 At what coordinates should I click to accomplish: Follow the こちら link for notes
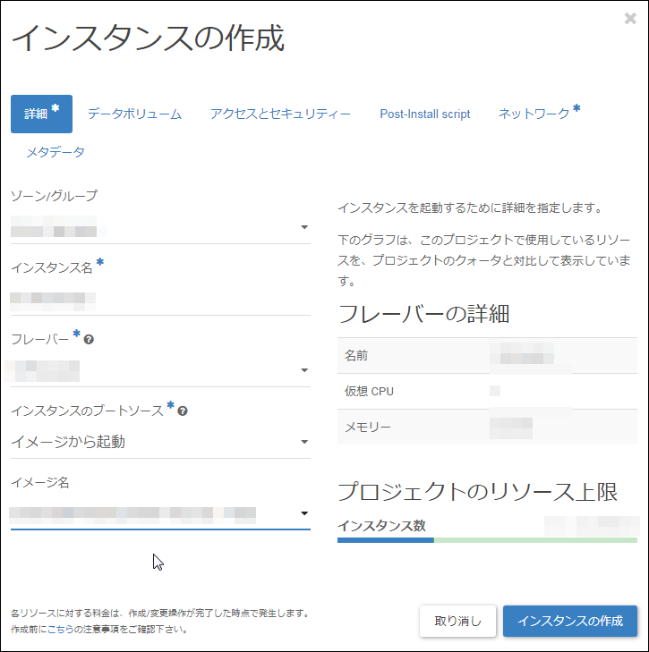[x=60, y=629]
